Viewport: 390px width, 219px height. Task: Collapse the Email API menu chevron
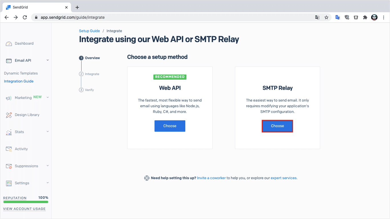[48, 60]
